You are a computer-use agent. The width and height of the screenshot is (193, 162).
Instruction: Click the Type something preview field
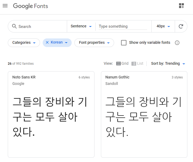123,26
